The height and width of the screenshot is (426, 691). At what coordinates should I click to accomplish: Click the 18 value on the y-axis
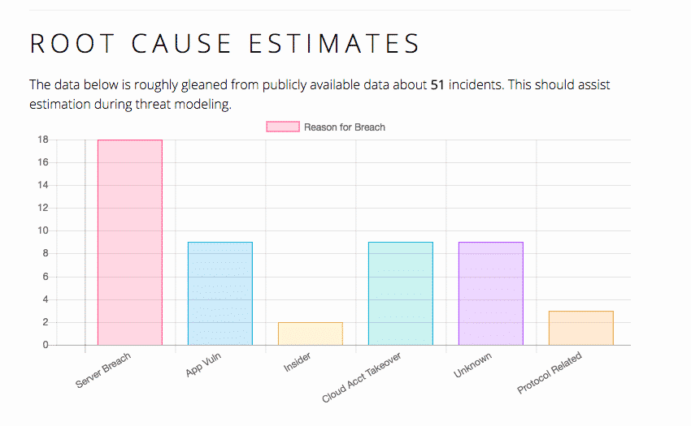tap(43, 140)
